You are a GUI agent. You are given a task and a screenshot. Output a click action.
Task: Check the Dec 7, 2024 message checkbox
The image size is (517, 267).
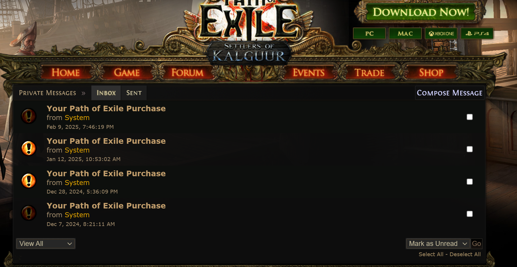(470, 214)
